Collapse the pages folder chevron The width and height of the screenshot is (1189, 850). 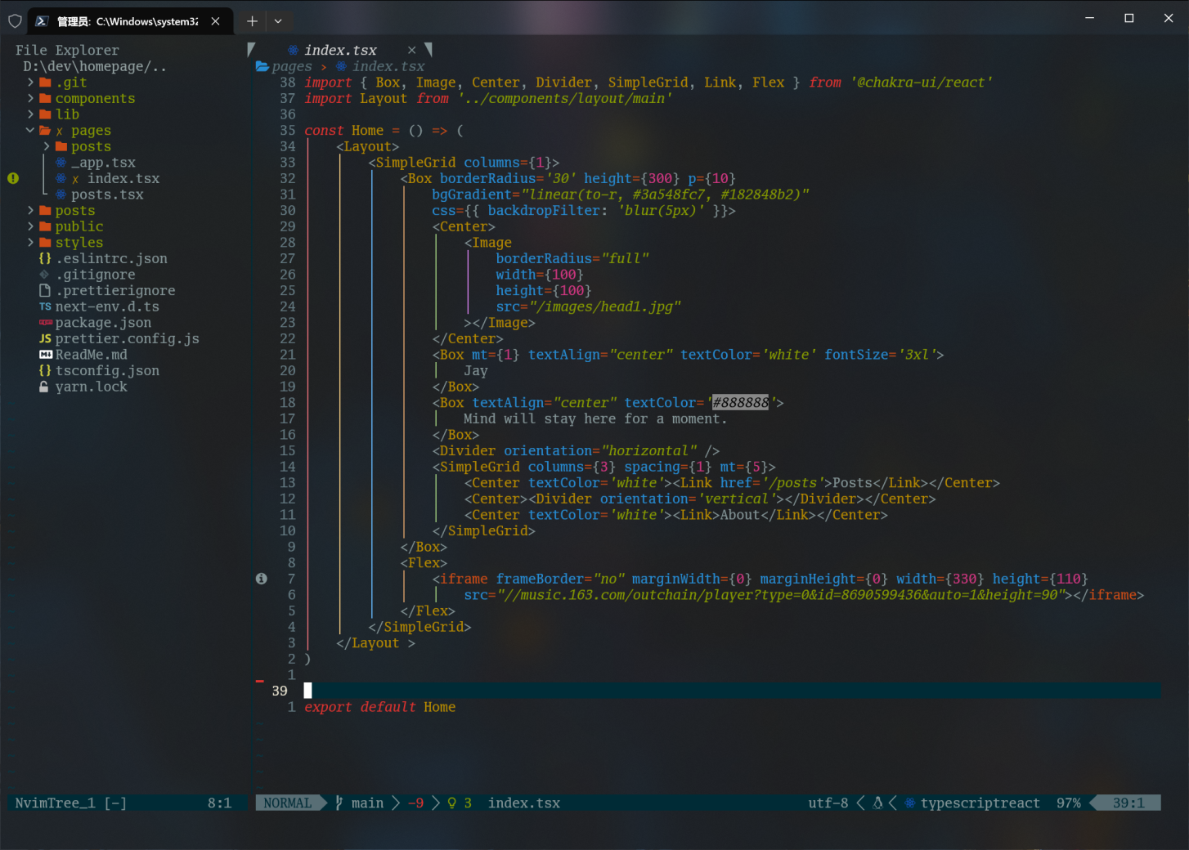click(30, 130)
